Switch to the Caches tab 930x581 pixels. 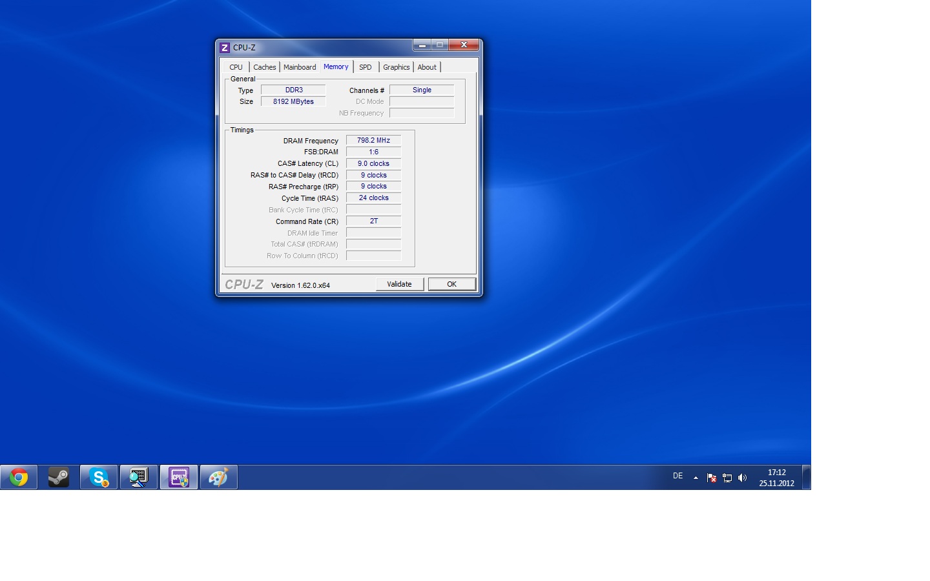pos(264,67)
